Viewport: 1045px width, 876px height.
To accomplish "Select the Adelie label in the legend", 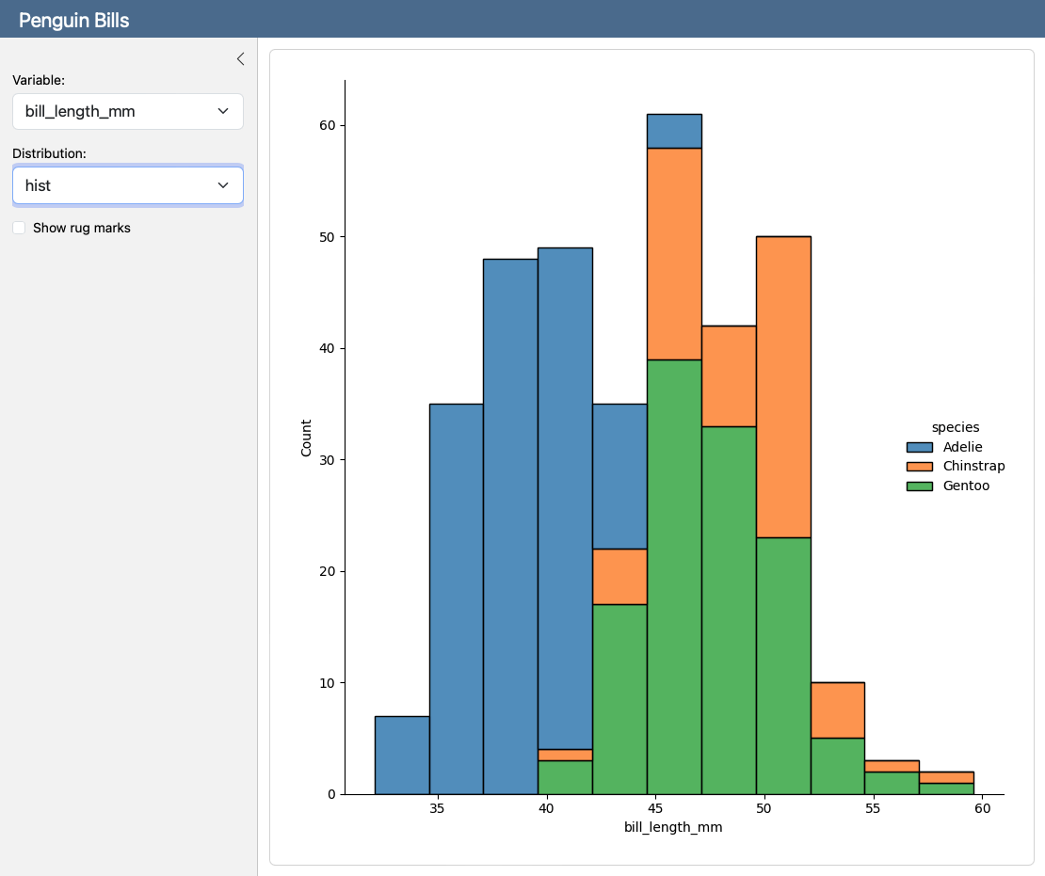I will click(x=962, y=447).
